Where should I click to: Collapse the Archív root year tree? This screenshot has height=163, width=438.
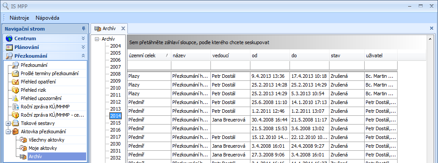[x=97, y=39]
